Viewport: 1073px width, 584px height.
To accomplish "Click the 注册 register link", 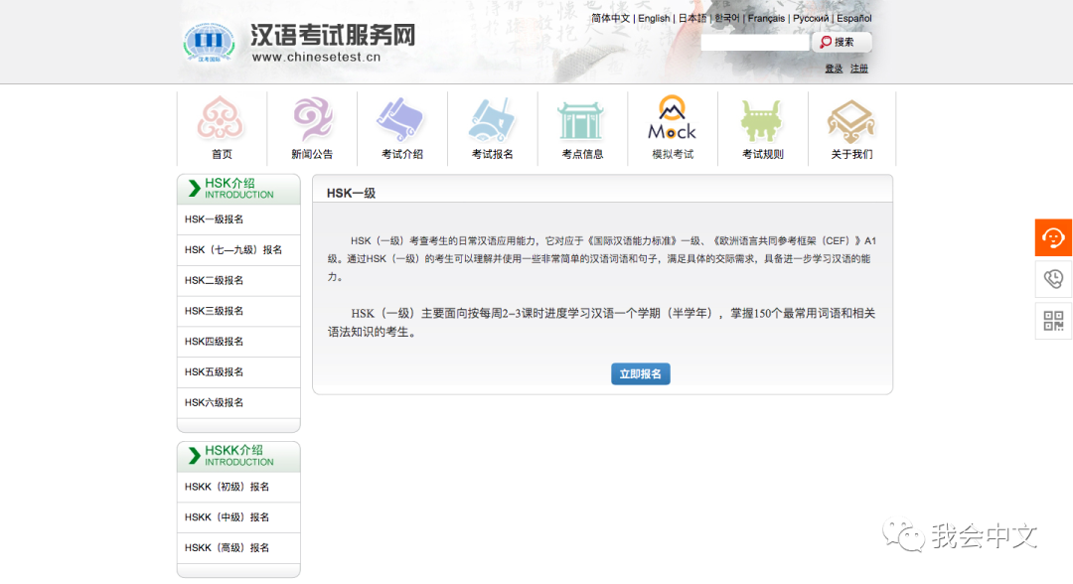I will point(858,69).
